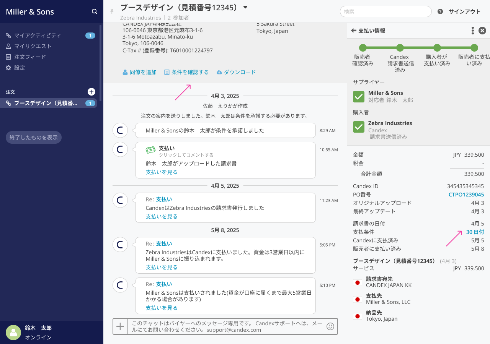Click the green cash payment icon
This screenshot has width=490, height=344.
[150, 150]
